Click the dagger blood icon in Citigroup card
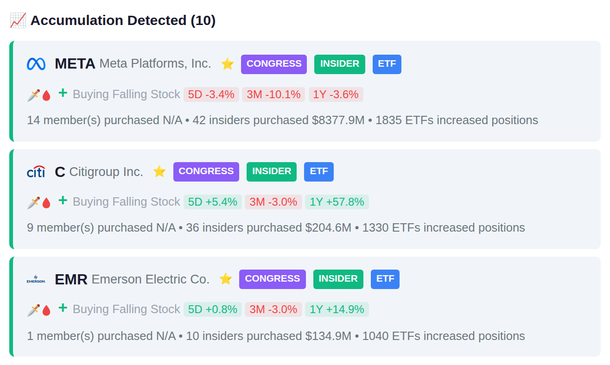 pos(39,202)
